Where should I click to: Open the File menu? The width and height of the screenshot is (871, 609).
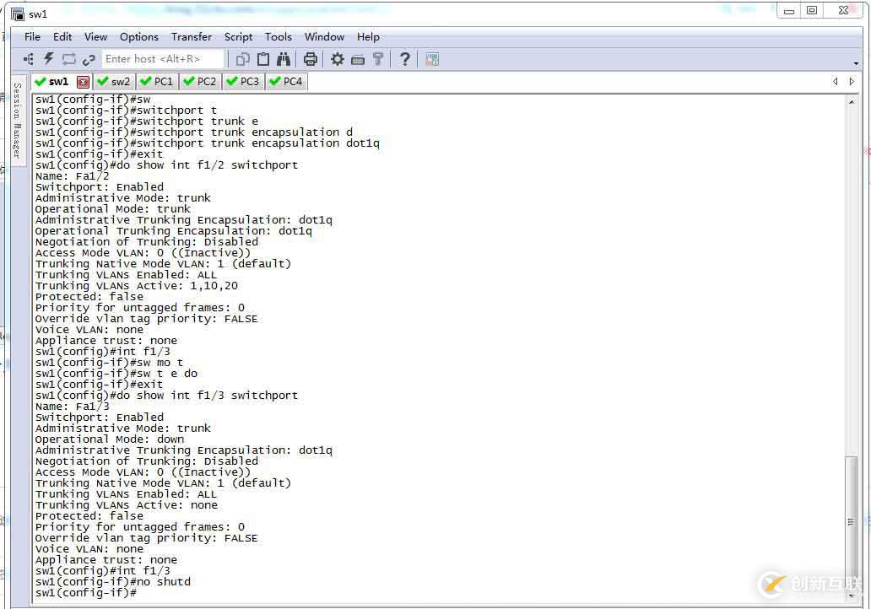32,36
